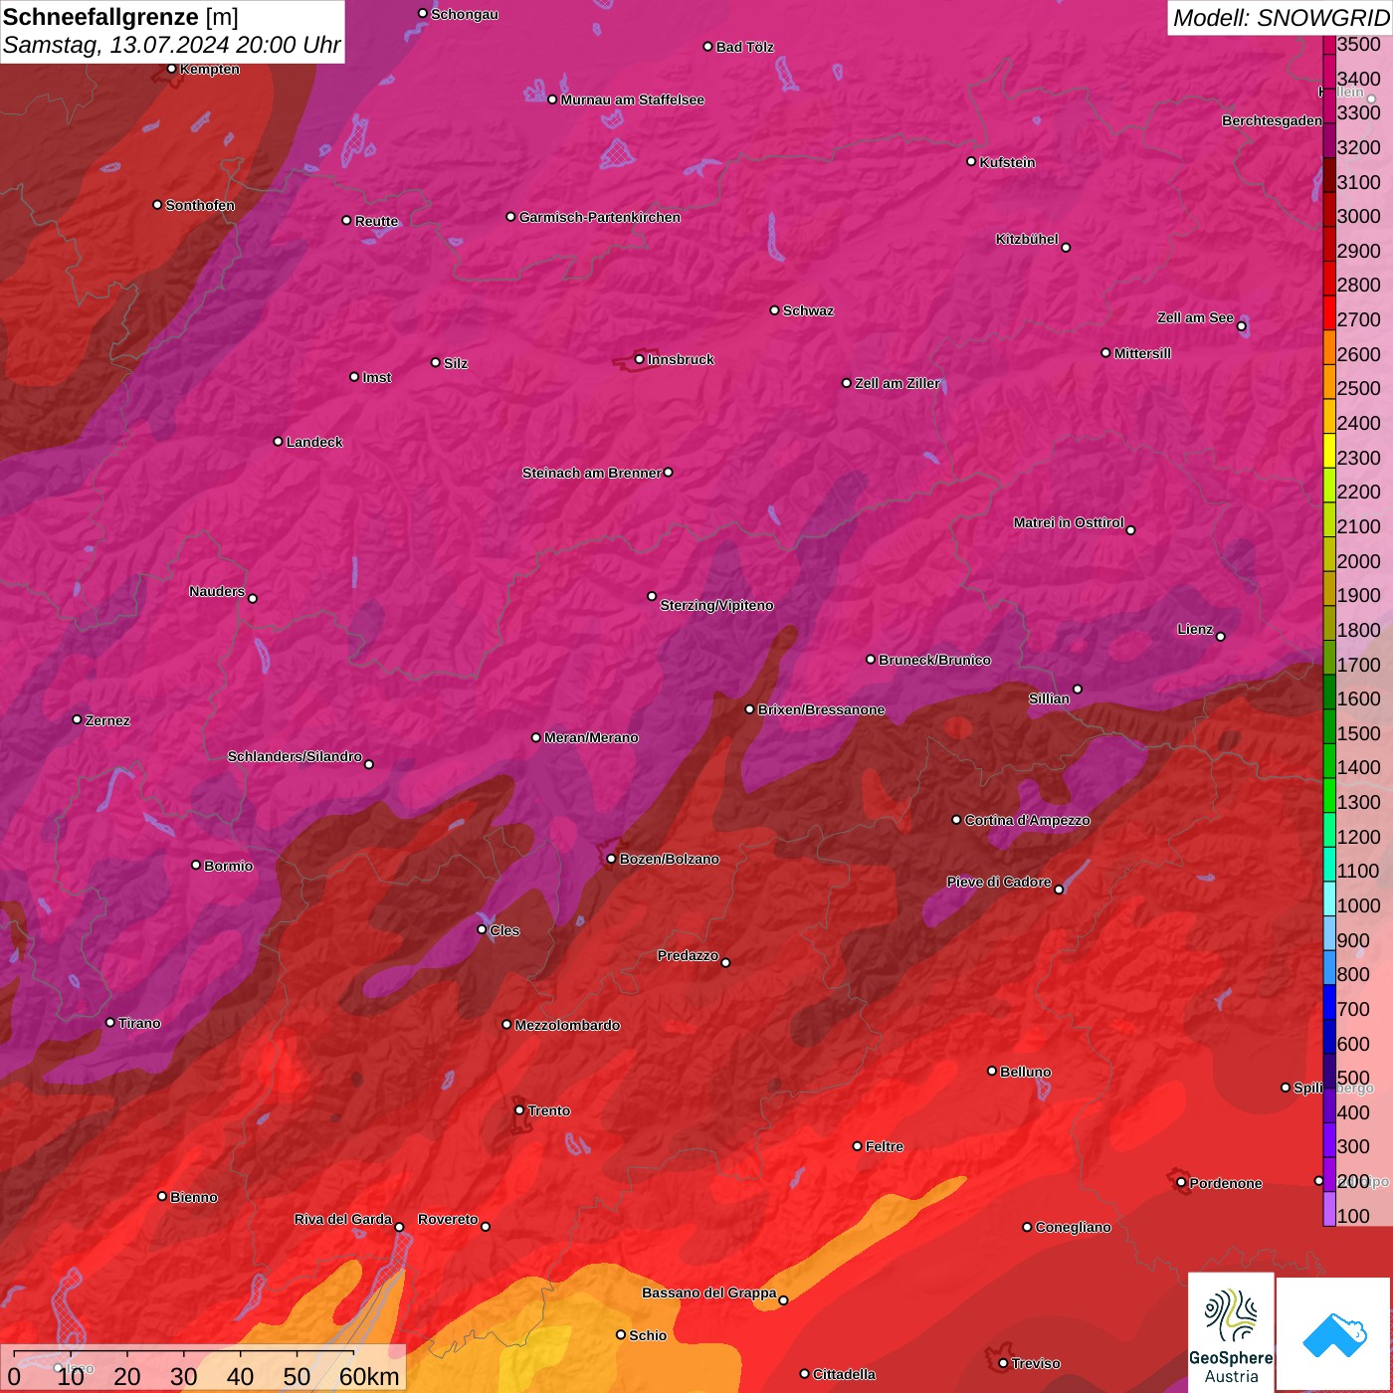Click the blue cloud logo icon
1393x1393 pixels.
(1334, 1335)
